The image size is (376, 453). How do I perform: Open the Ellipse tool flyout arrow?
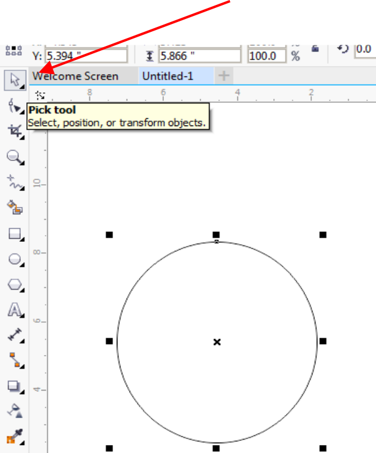coord(23,265)
